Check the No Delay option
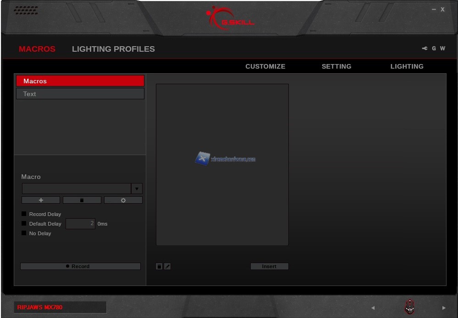The image size is (458, 318). 24,233
